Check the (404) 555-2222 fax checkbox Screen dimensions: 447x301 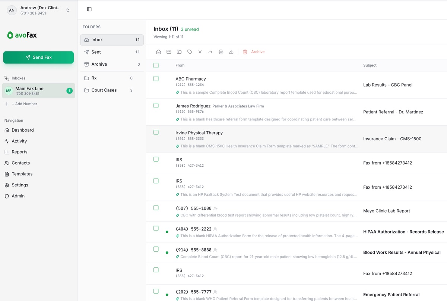click(x=156, y=228)
